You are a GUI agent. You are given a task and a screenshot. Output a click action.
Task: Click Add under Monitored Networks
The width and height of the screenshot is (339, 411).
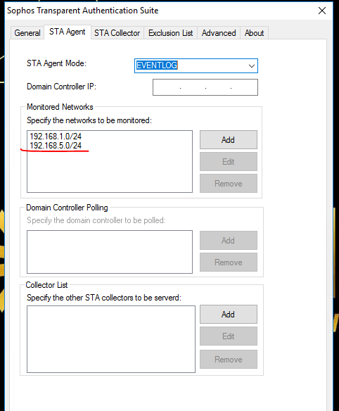tap(229, 140)
